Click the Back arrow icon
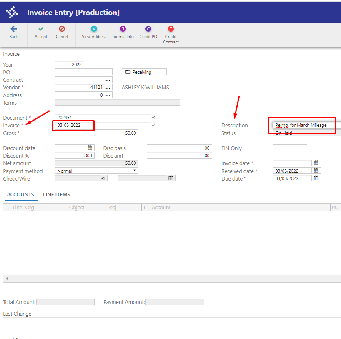 [13, 29]
